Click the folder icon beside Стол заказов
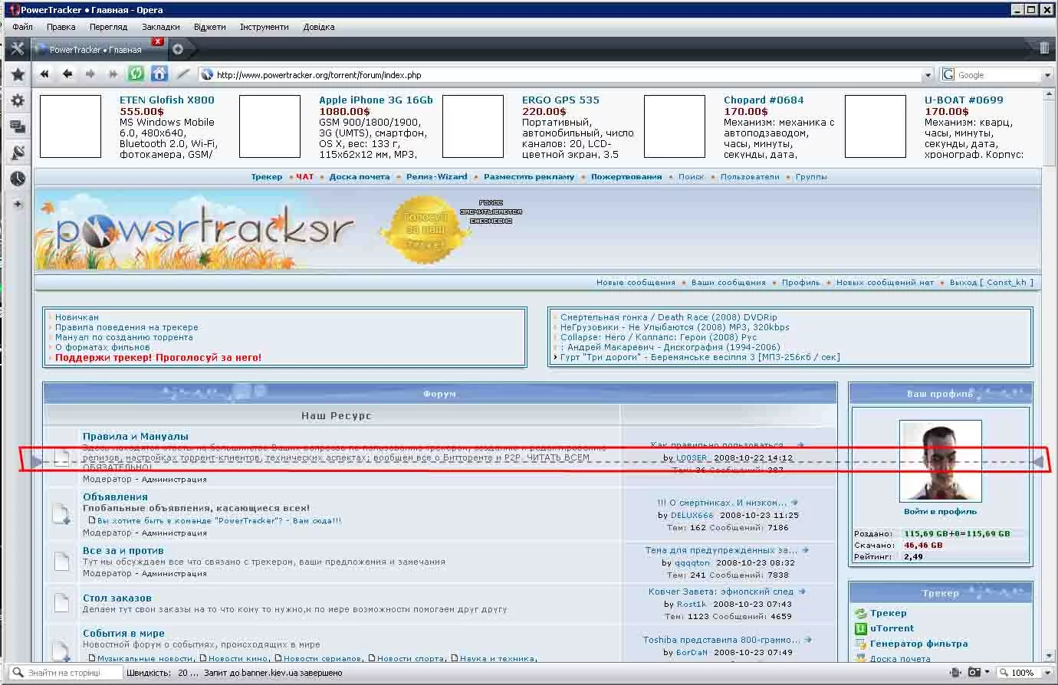Image resolution: width=1058 pixels, height=685 pixels. pos(62,603)
